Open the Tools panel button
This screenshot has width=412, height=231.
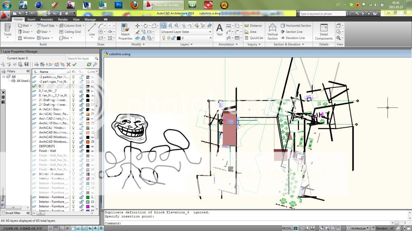pyautogui.click(x=7, y=31)
